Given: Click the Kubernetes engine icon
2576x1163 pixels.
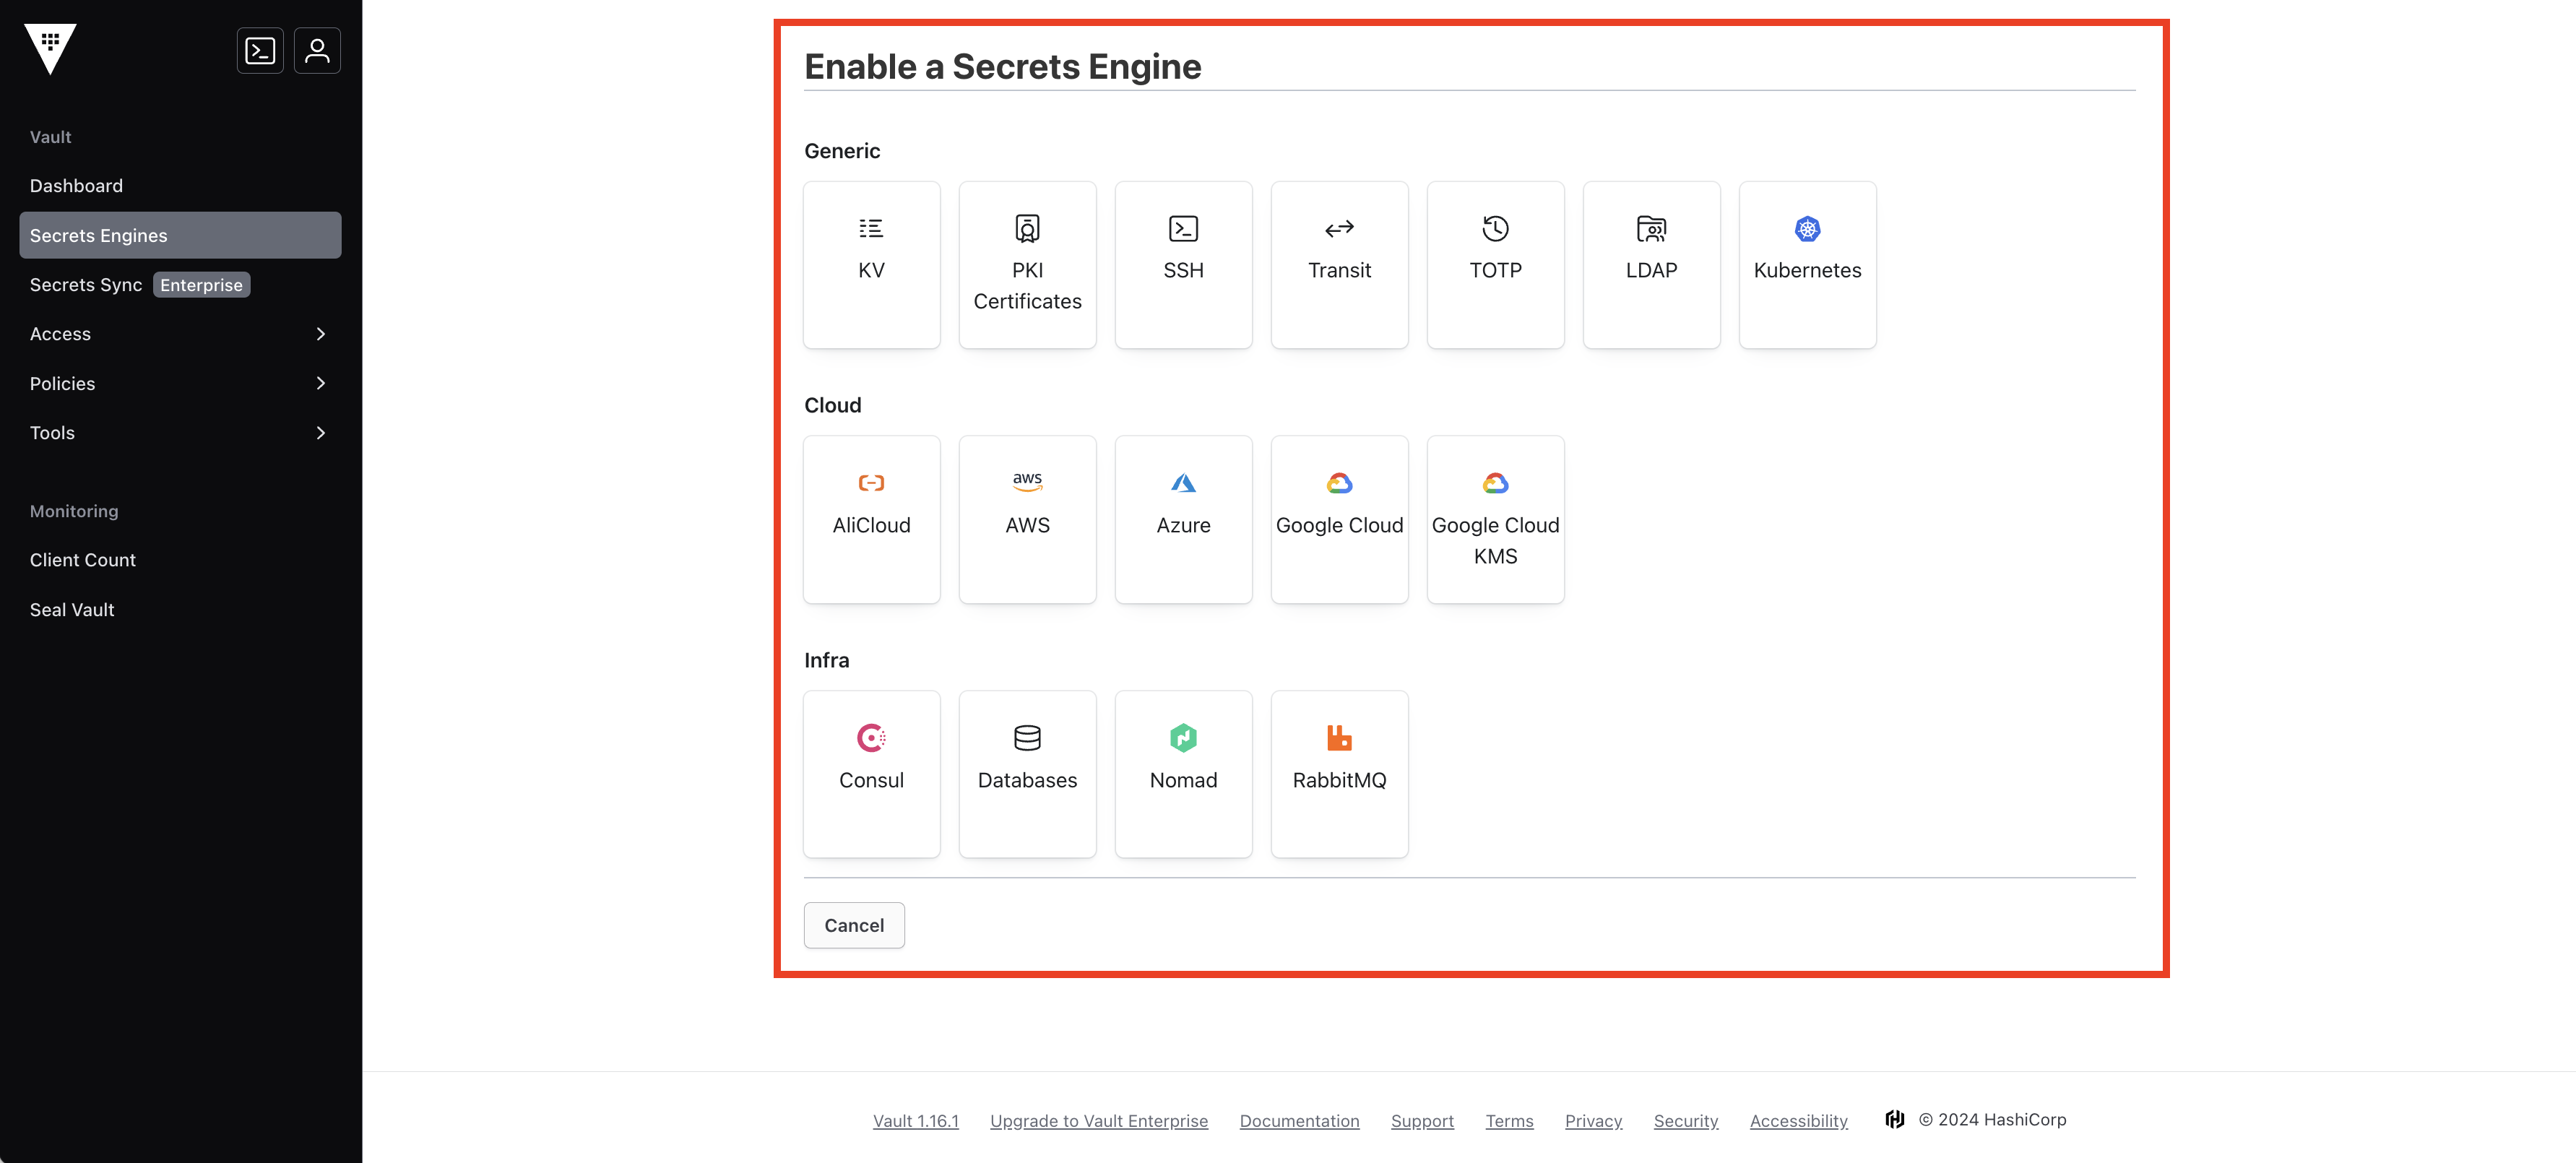Looking at the screenshot, I should click(x=1807, y=229).
